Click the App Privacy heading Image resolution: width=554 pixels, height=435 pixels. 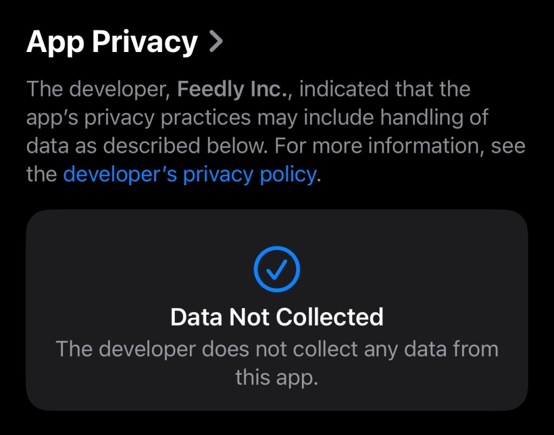[112, 42]
